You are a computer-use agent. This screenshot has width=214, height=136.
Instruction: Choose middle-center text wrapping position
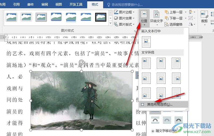161,78
